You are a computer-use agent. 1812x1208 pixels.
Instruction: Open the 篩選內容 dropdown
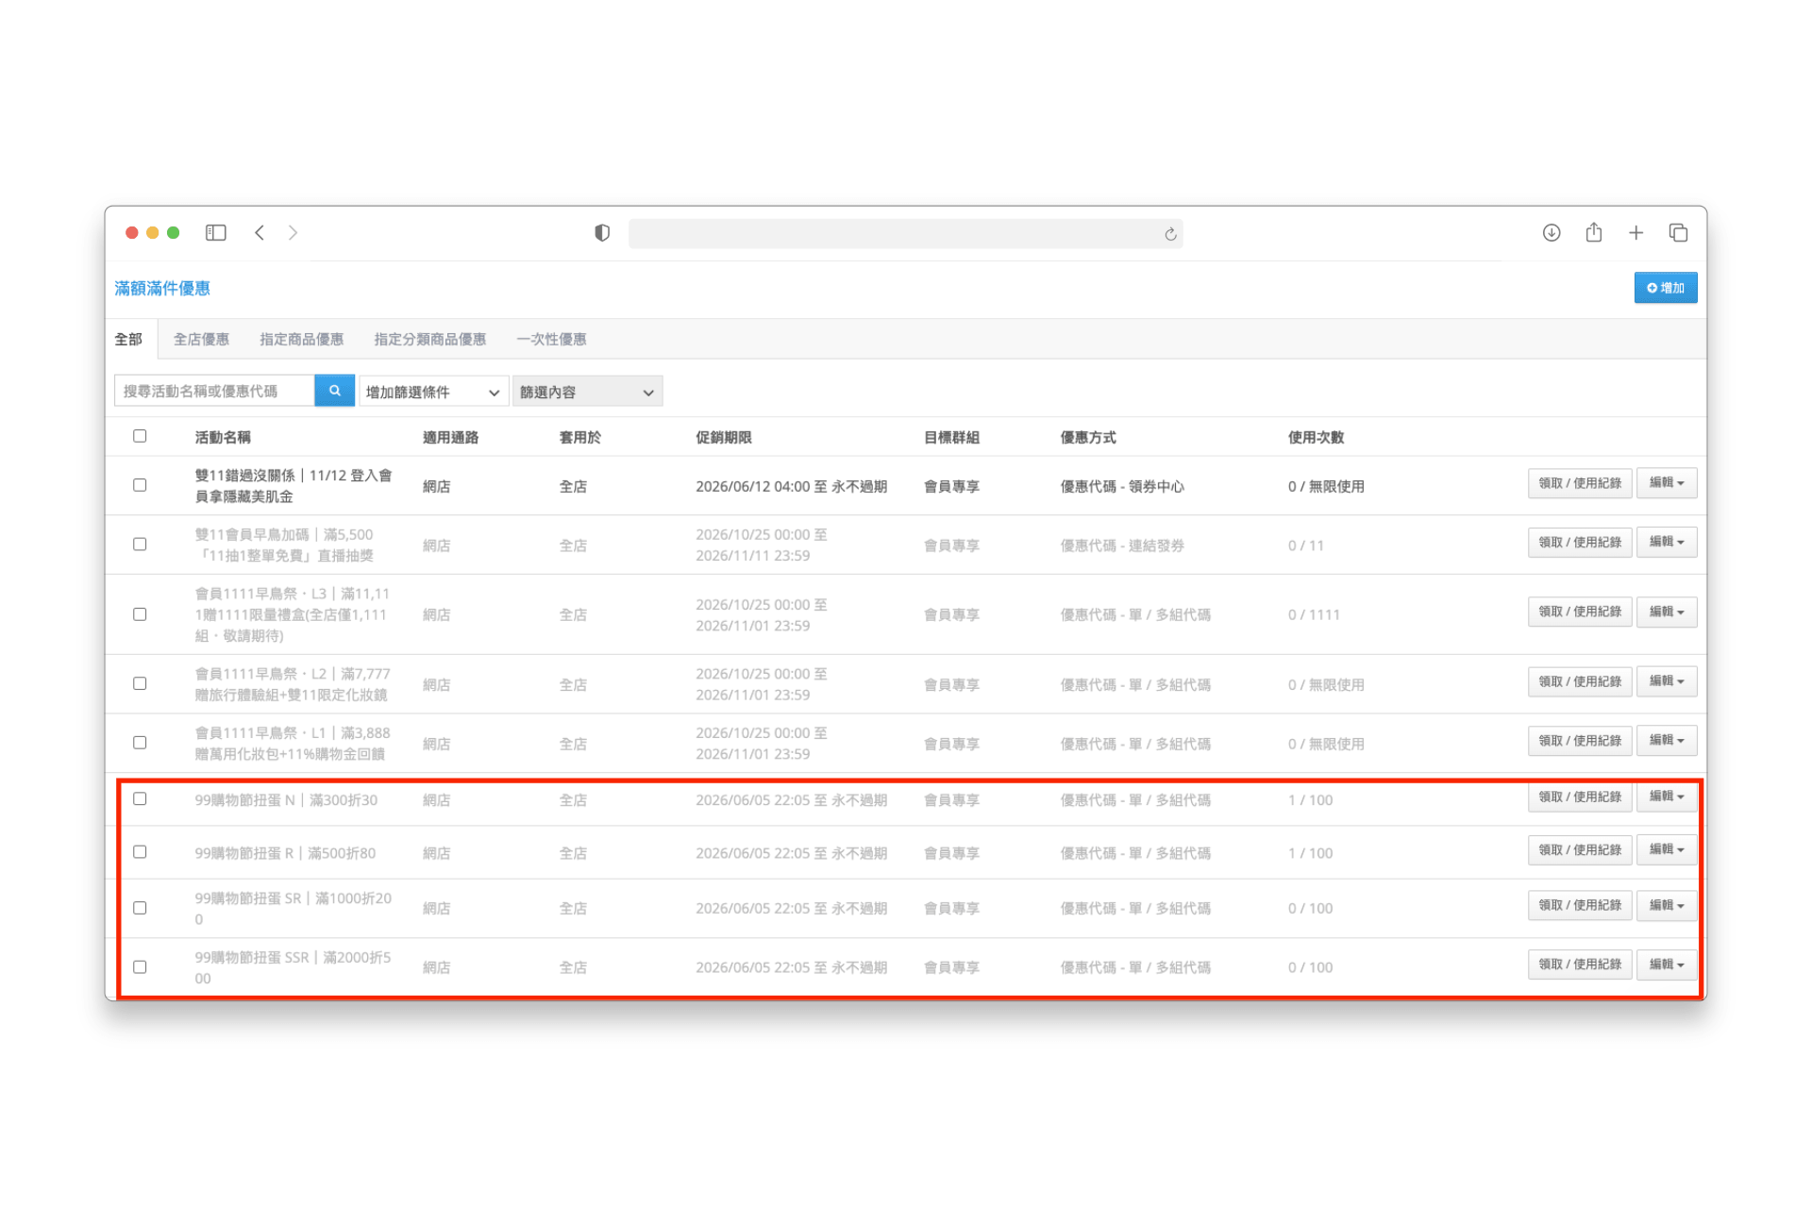click(587, 392)
